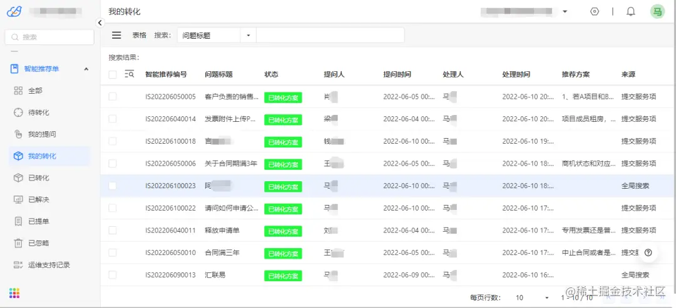Click question title 请问如何申请公...
The image size is (676, 308).
(232, 208)
